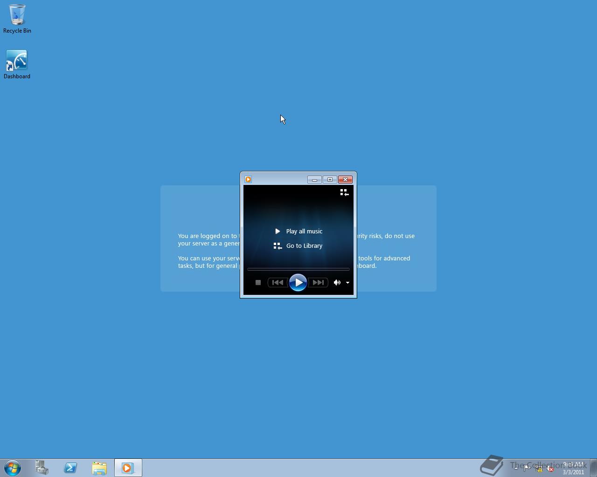Image resolution: width=597 pixels, height=477 pixels.
Task: Click Play all music
Action: tap(298, 231)
